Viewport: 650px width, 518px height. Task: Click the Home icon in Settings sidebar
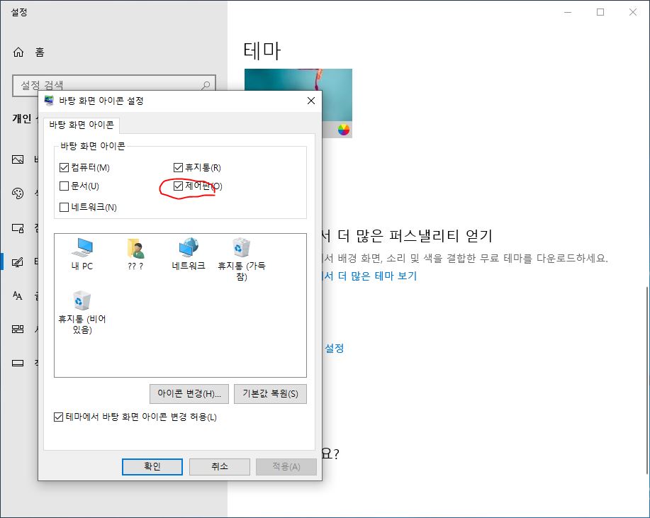(18, 52)
